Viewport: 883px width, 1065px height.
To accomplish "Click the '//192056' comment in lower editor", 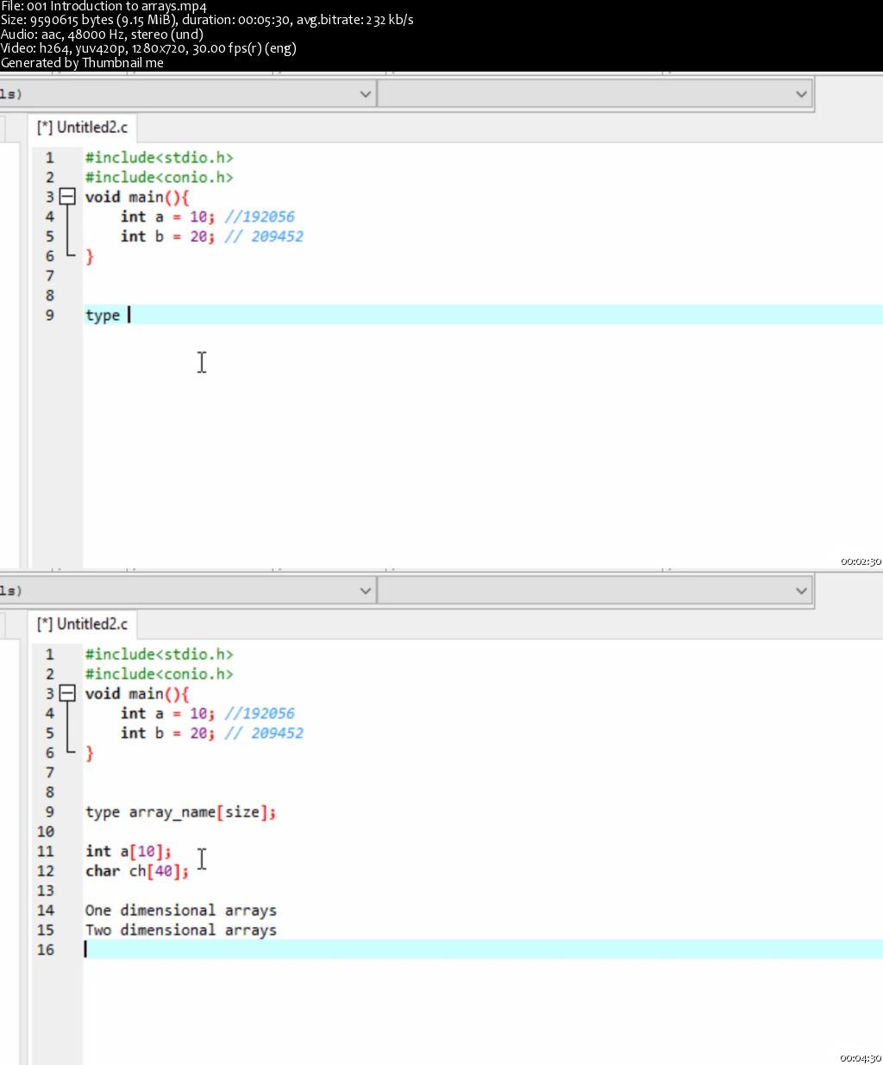I will click(x=260, y=714).
